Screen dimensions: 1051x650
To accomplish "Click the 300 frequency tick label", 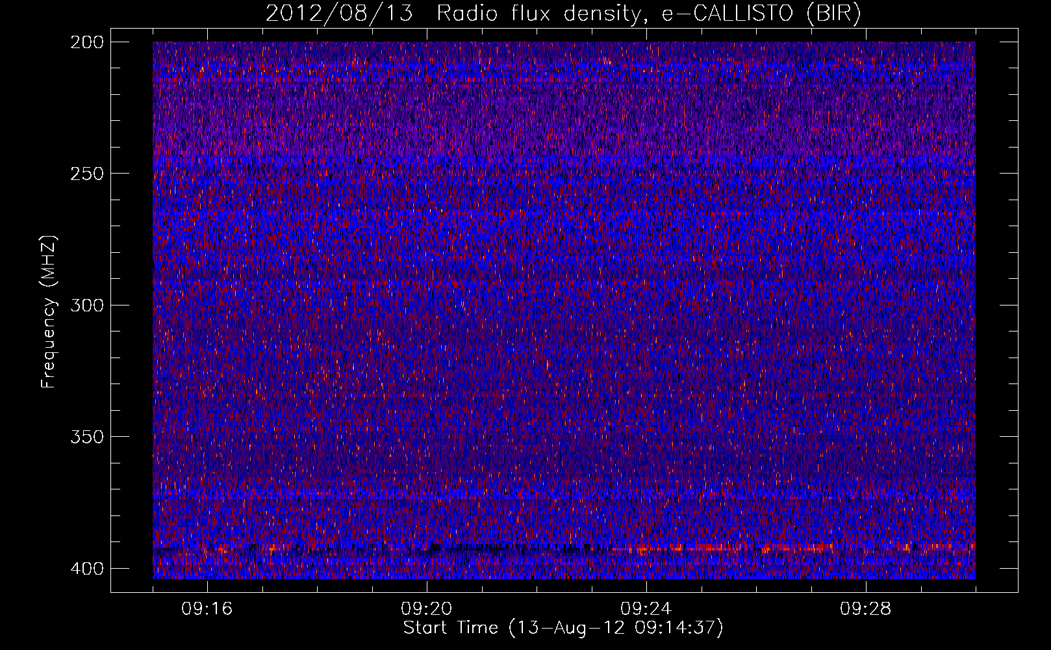I will (86, 305).
